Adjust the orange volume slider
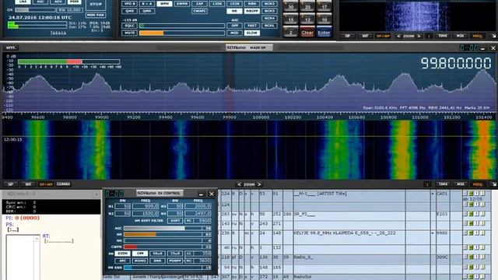This screenshot has height=280, width=498. [x=182, y=33]
